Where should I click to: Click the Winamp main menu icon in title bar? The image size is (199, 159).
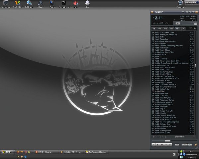coord(152,12)
